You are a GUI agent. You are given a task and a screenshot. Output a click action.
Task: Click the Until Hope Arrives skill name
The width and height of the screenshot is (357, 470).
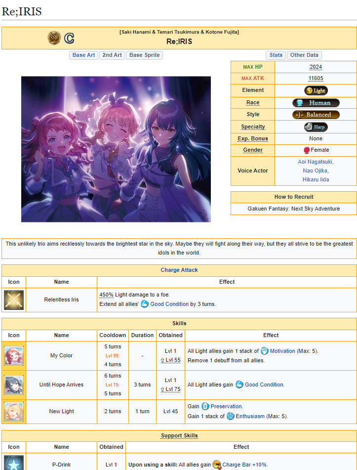61,385
